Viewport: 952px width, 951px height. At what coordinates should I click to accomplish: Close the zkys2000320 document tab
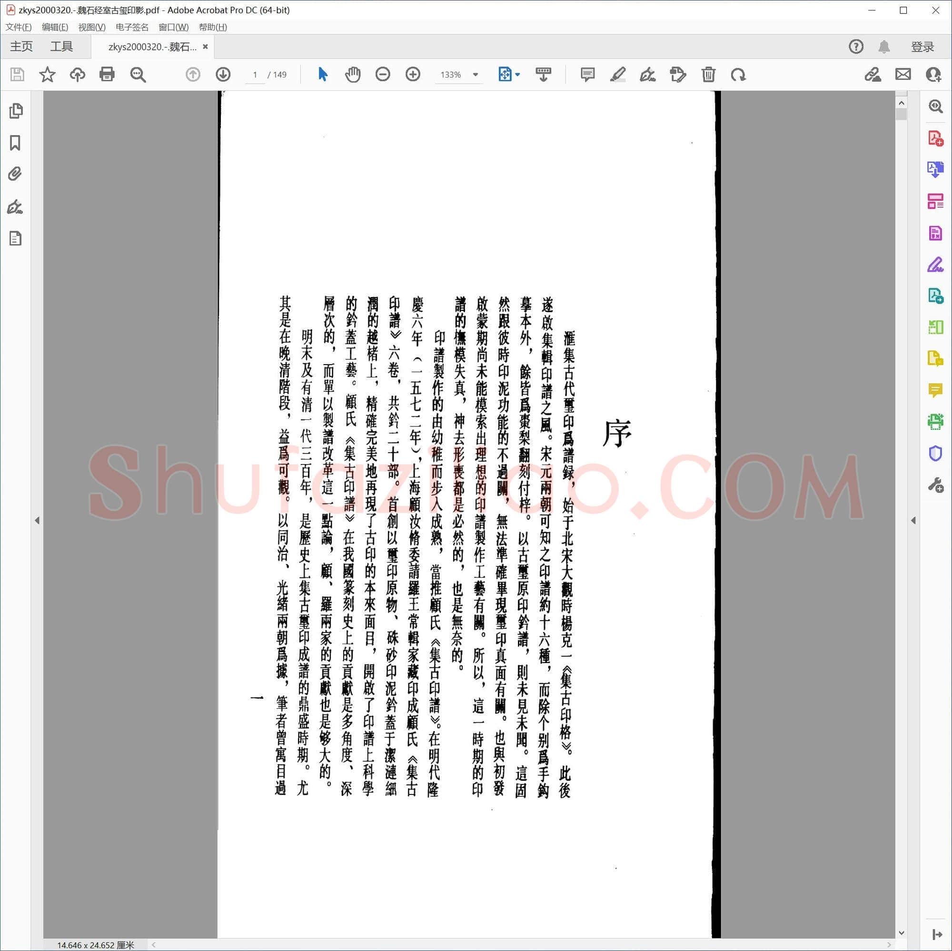(x=206, y=46)
